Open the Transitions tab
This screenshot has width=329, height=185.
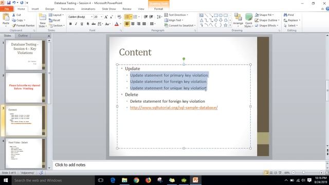tap(67, 9)
